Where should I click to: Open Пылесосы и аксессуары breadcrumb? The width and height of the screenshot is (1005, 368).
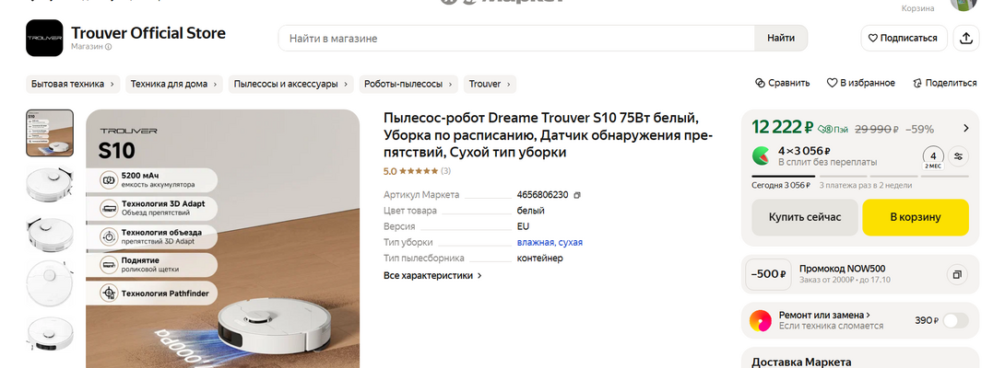pos(290,84)
